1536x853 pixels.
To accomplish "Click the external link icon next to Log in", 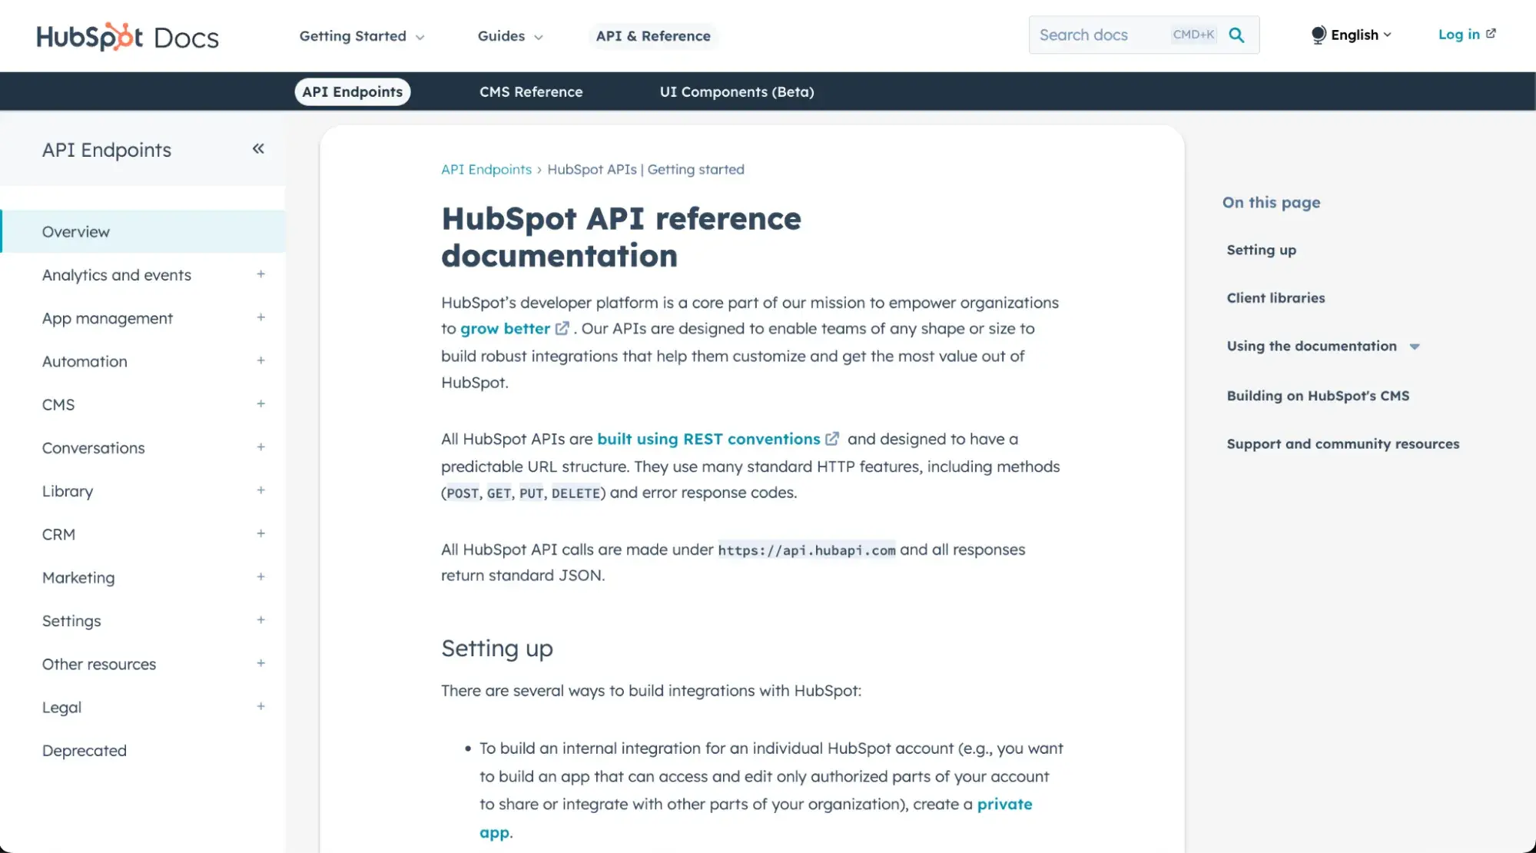I will [1491, 34].
